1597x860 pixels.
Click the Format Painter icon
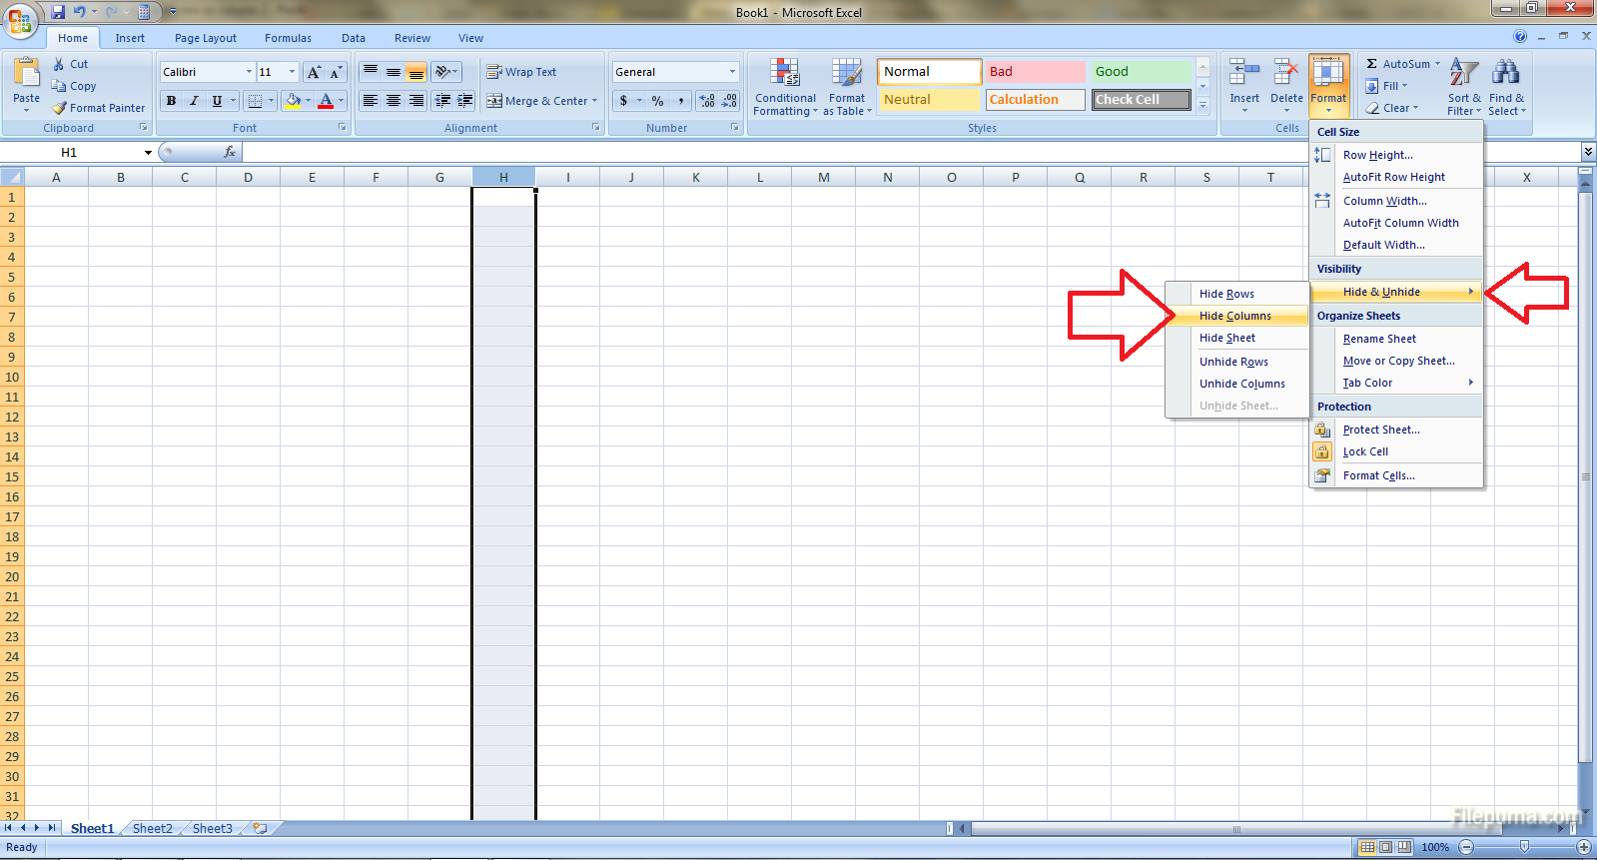(x=60, y=108)
